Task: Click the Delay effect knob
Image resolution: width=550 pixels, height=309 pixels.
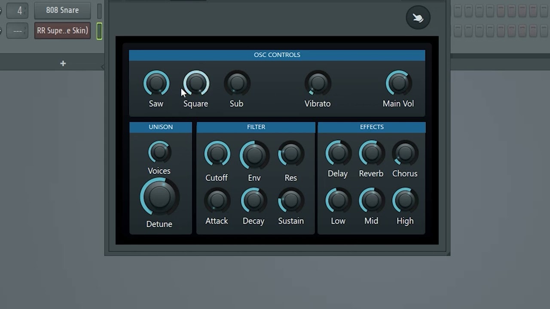Action: pyautogui.click(x=338, y=153)
